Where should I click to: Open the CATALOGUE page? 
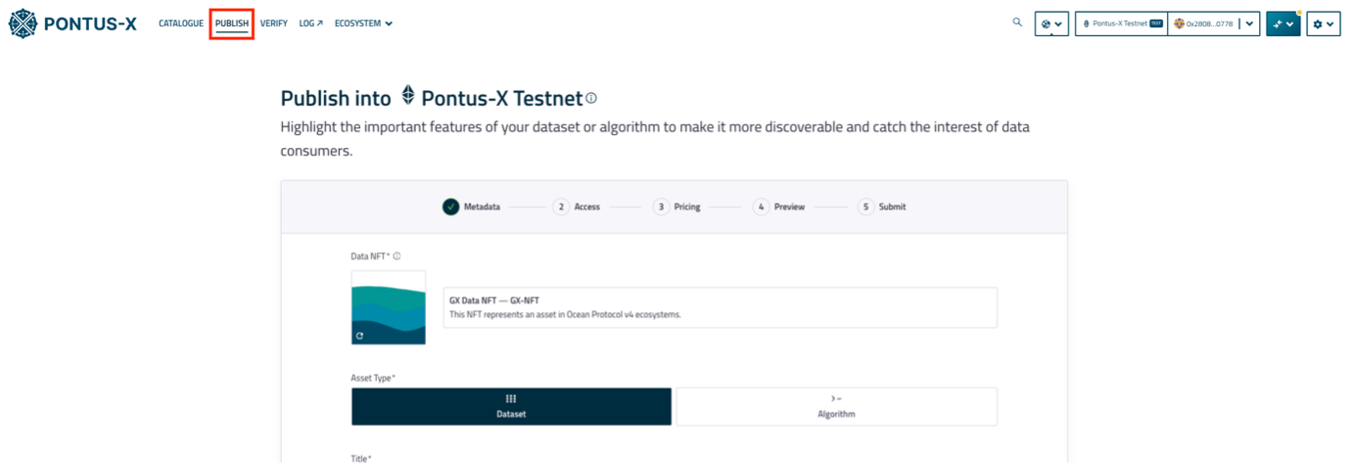click(x=181, y=23)
